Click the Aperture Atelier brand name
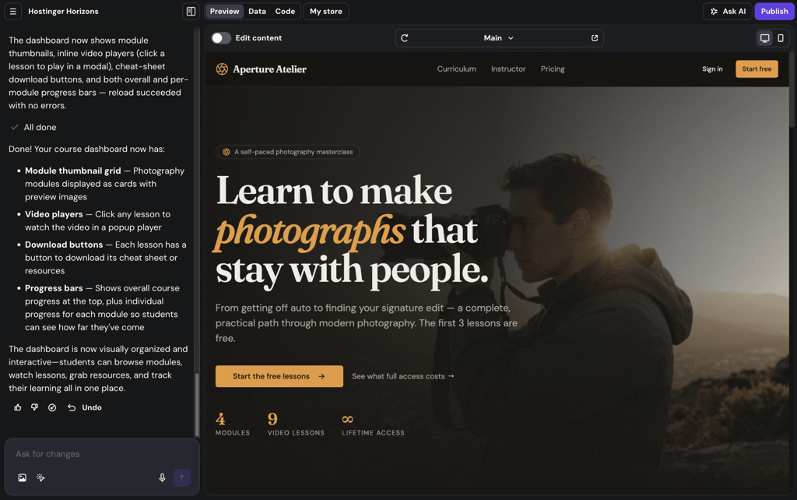The image size is (797, 500). pos(269,69)
